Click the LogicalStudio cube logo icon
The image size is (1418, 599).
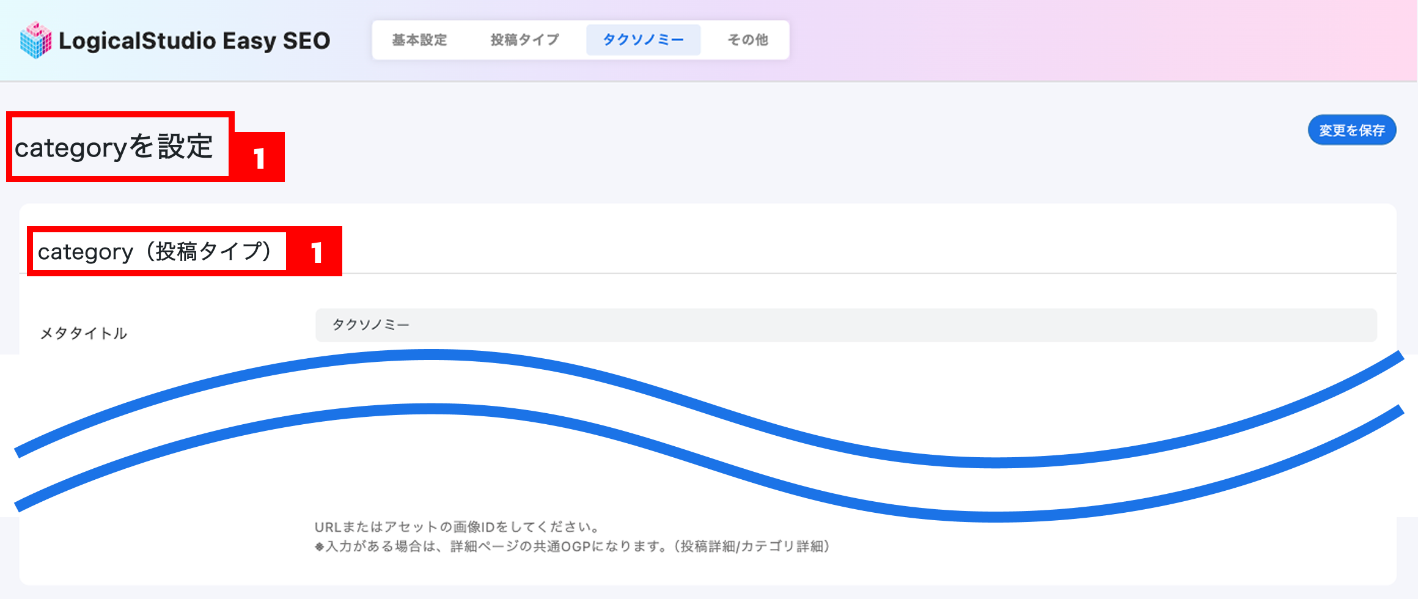pos(36,40)
